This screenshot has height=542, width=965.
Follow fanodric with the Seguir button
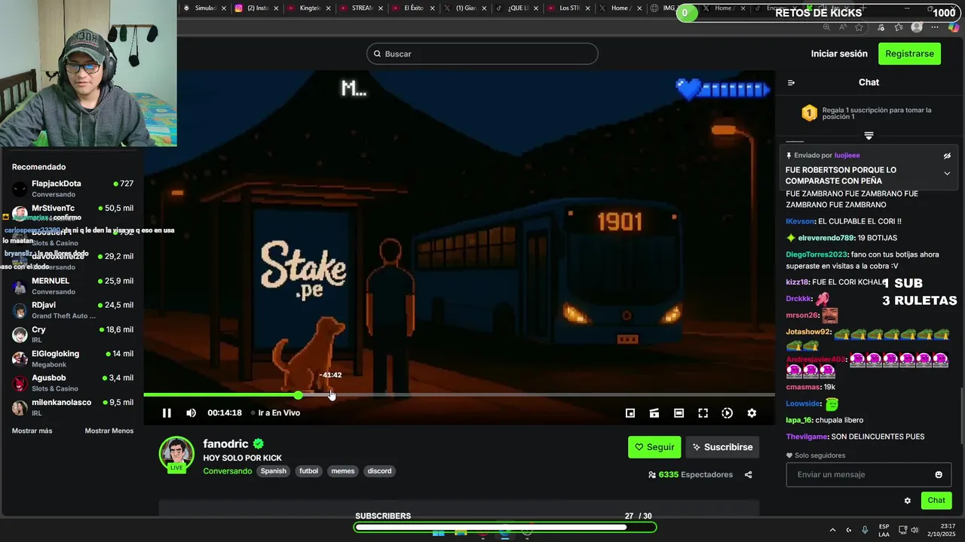[654, 447]
